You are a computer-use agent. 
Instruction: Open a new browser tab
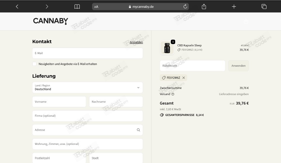click(x=234, y=6)
